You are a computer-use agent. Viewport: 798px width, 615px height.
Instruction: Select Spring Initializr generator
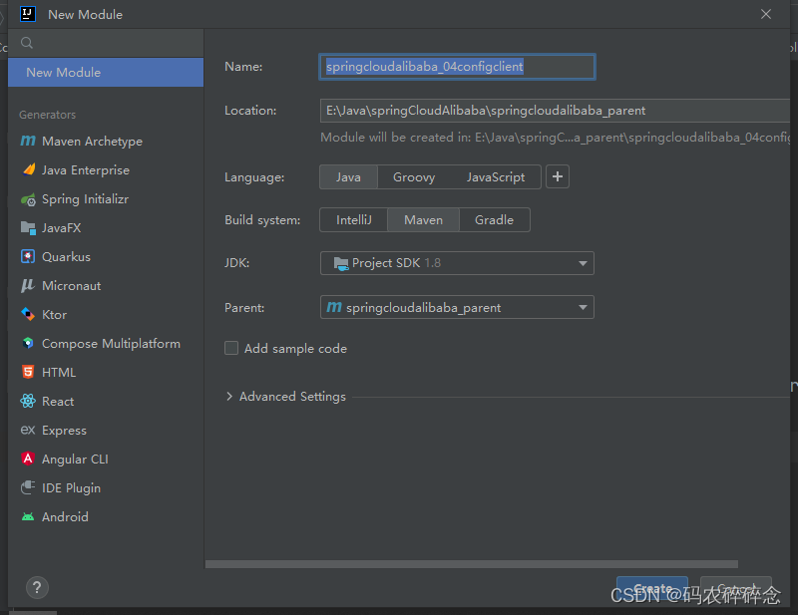tap(106, 199)
